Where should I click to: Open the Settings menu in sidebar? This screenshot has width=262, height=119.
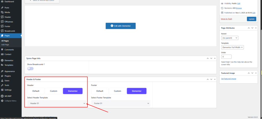coord(8,90)
